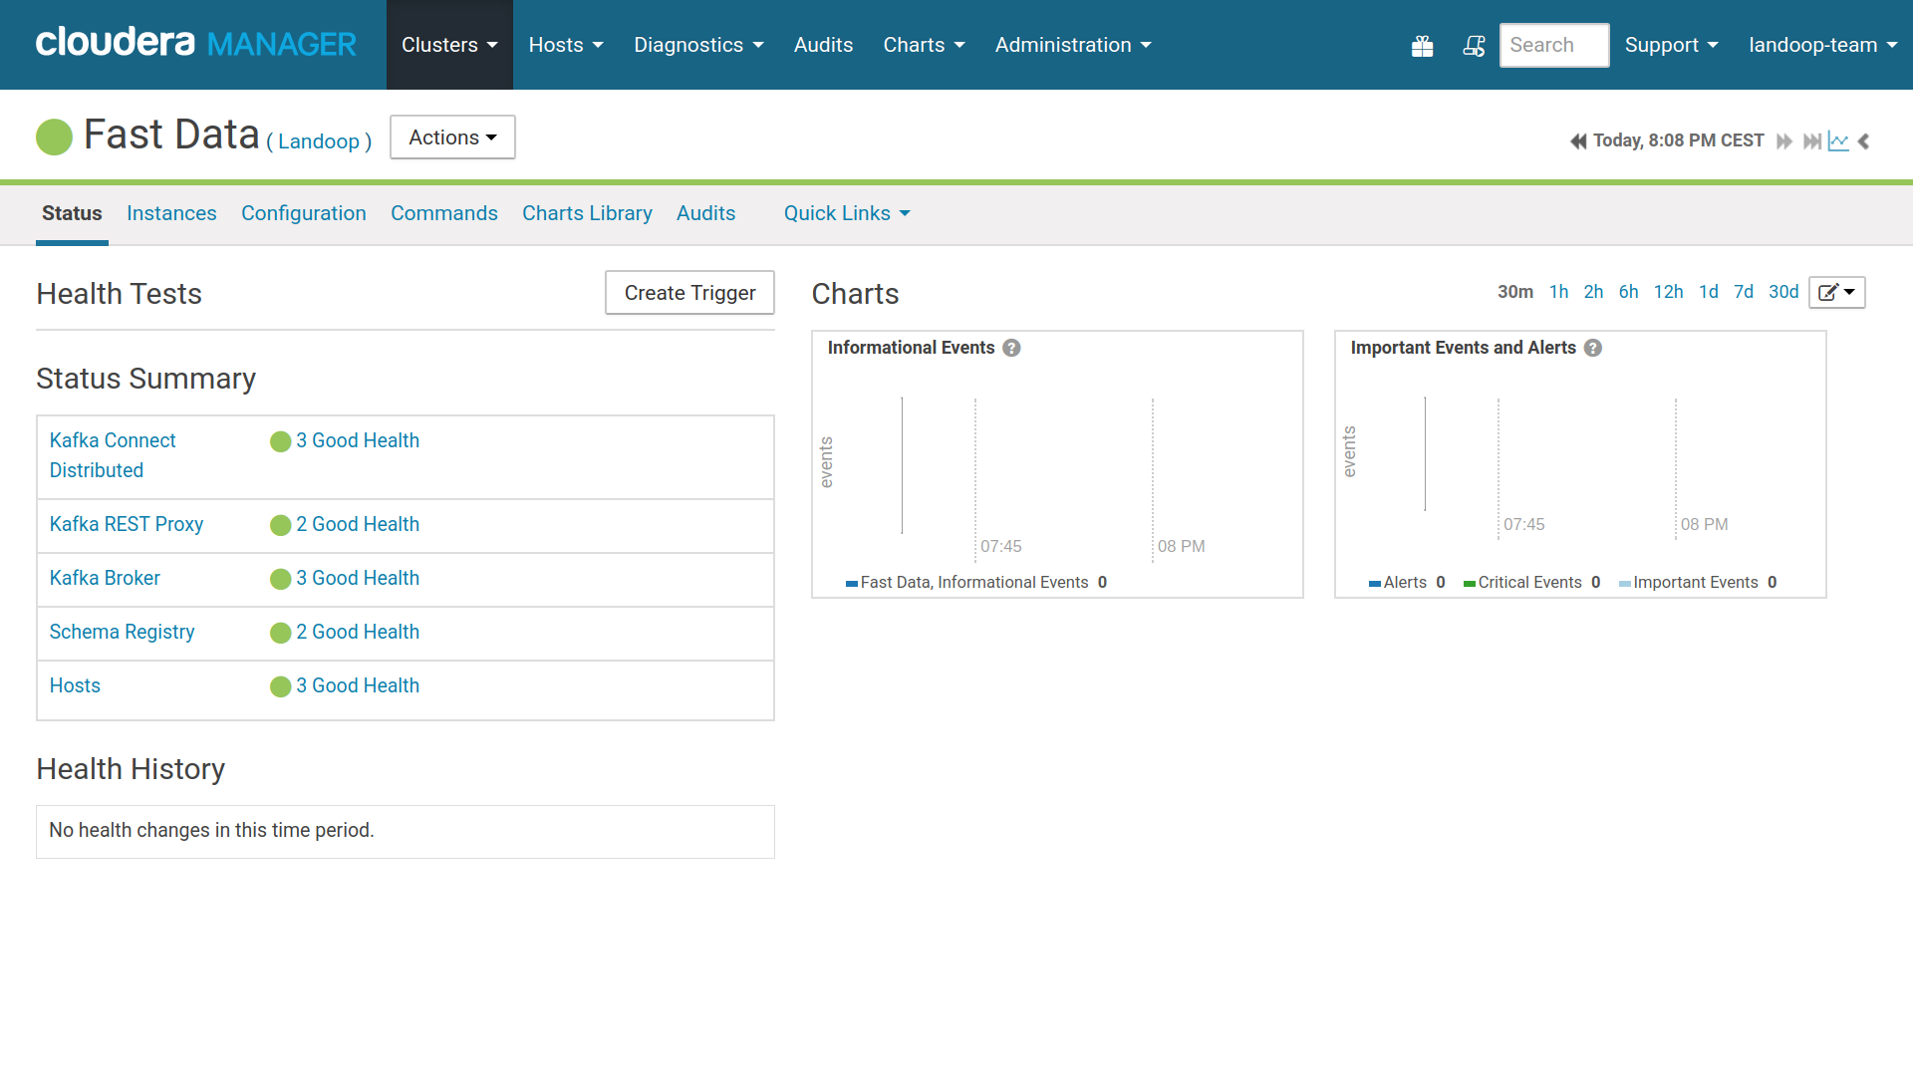Open the Informational Events chart title

click(x=911, y=348)
